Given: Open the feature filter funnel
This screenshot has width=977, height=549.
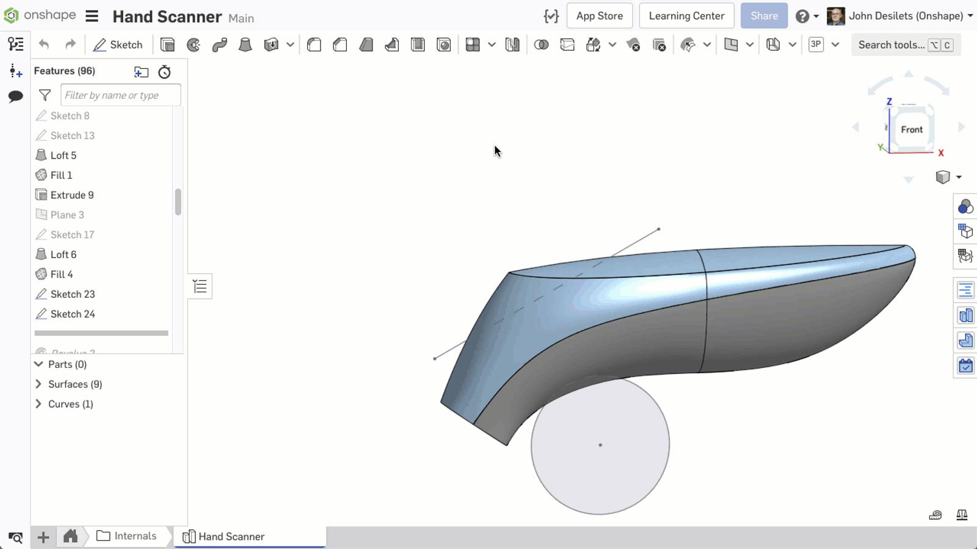Looking at the screenshot, I should pos(45,95).
